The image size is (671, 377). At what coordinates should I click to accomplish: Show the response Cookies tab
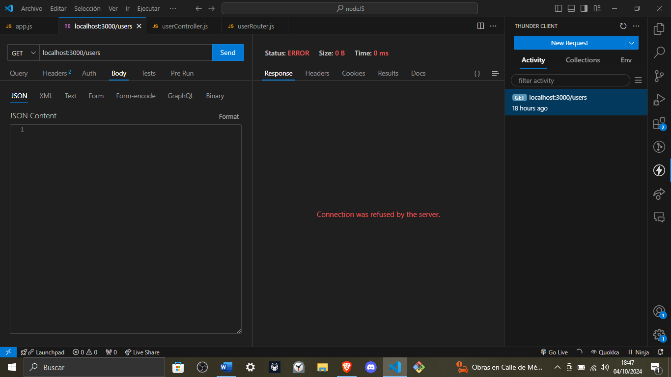354,73
